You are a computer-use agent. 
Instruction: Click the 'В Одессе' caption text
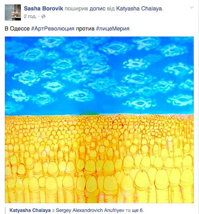pyautogui.click(x=17, y=29)
